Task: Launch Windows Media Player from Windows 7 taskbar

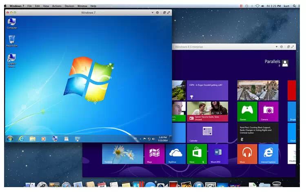Action: [43, 138]
